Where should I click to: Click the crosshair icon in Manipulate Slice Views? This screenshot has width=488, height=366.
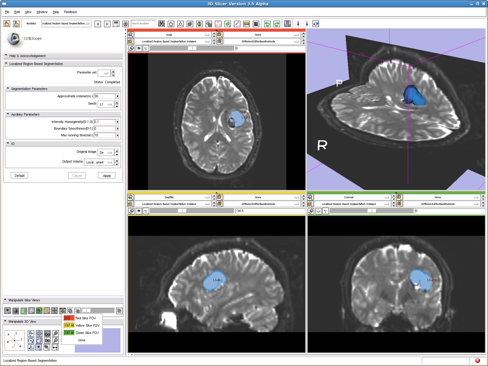click(54, 311)
